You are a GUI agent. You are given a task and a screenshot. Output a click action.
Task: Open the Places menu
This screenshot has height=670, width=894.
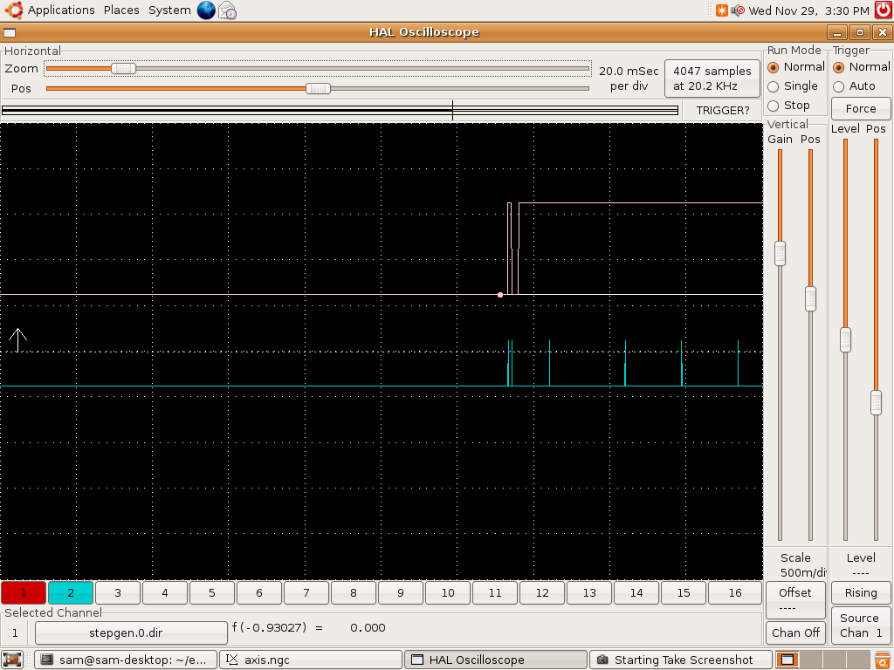click(121, 10)
